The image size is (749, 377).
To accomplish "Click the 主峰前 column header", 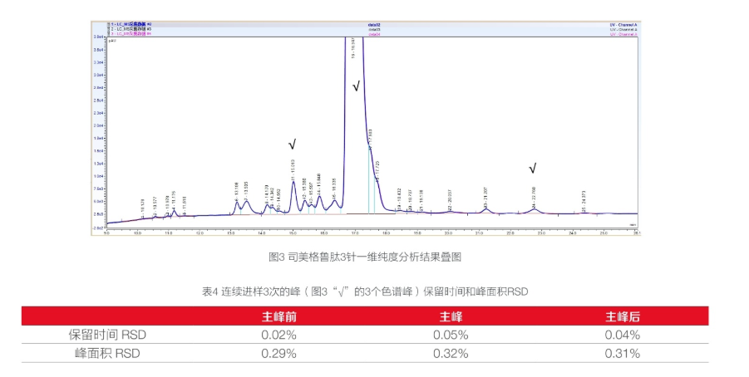I will point(279,316).
